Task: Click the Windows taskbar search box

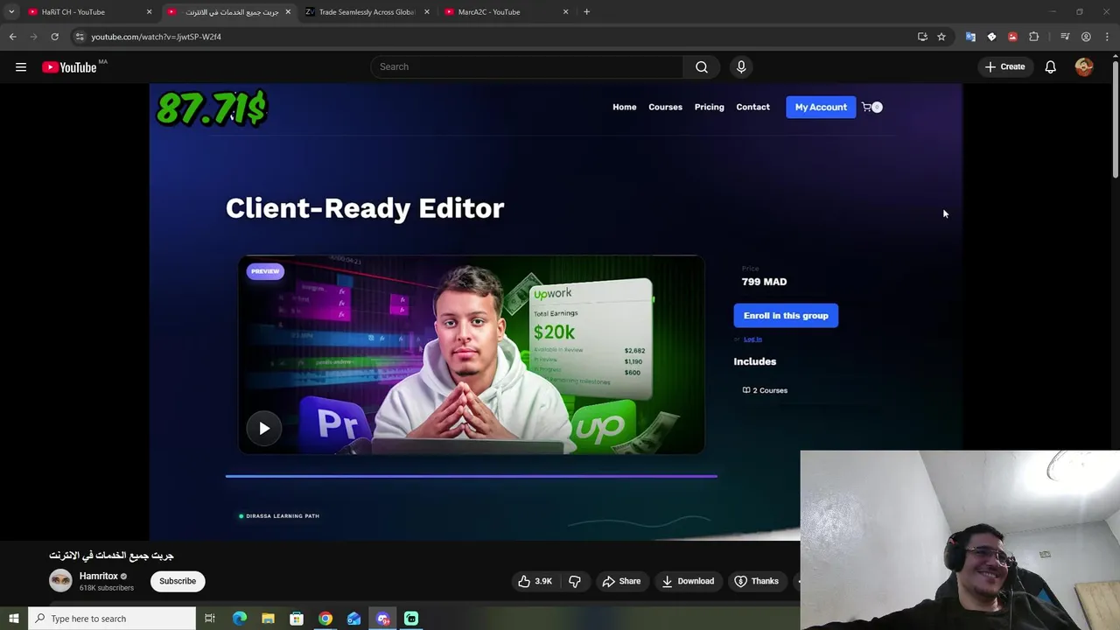Action: point(112,619)
